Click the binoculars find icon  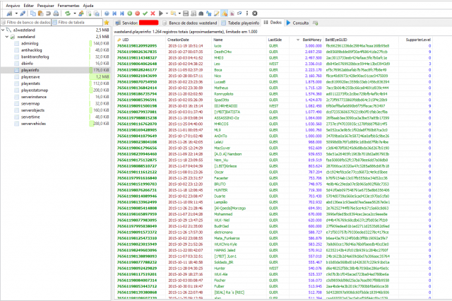[201, 13]
